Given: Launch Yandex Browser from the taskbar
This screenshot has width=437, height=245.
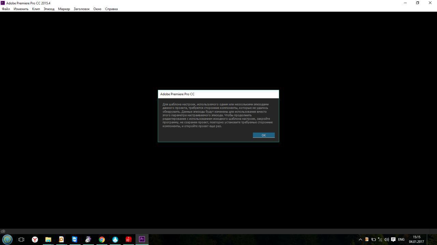Looking at the screenshot, I should (x=35, y=239).
